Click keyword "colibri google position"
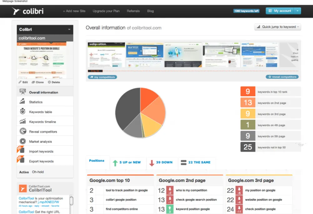This screenshot has height=214, width=313. pyautogui.click(x=121, y=200)
